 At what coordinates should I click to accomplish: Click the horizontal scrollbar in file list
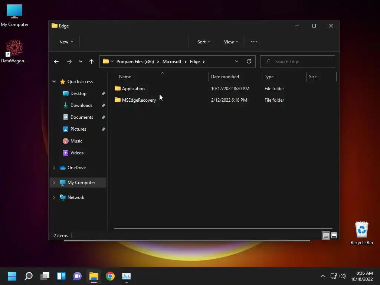point(223,228)
